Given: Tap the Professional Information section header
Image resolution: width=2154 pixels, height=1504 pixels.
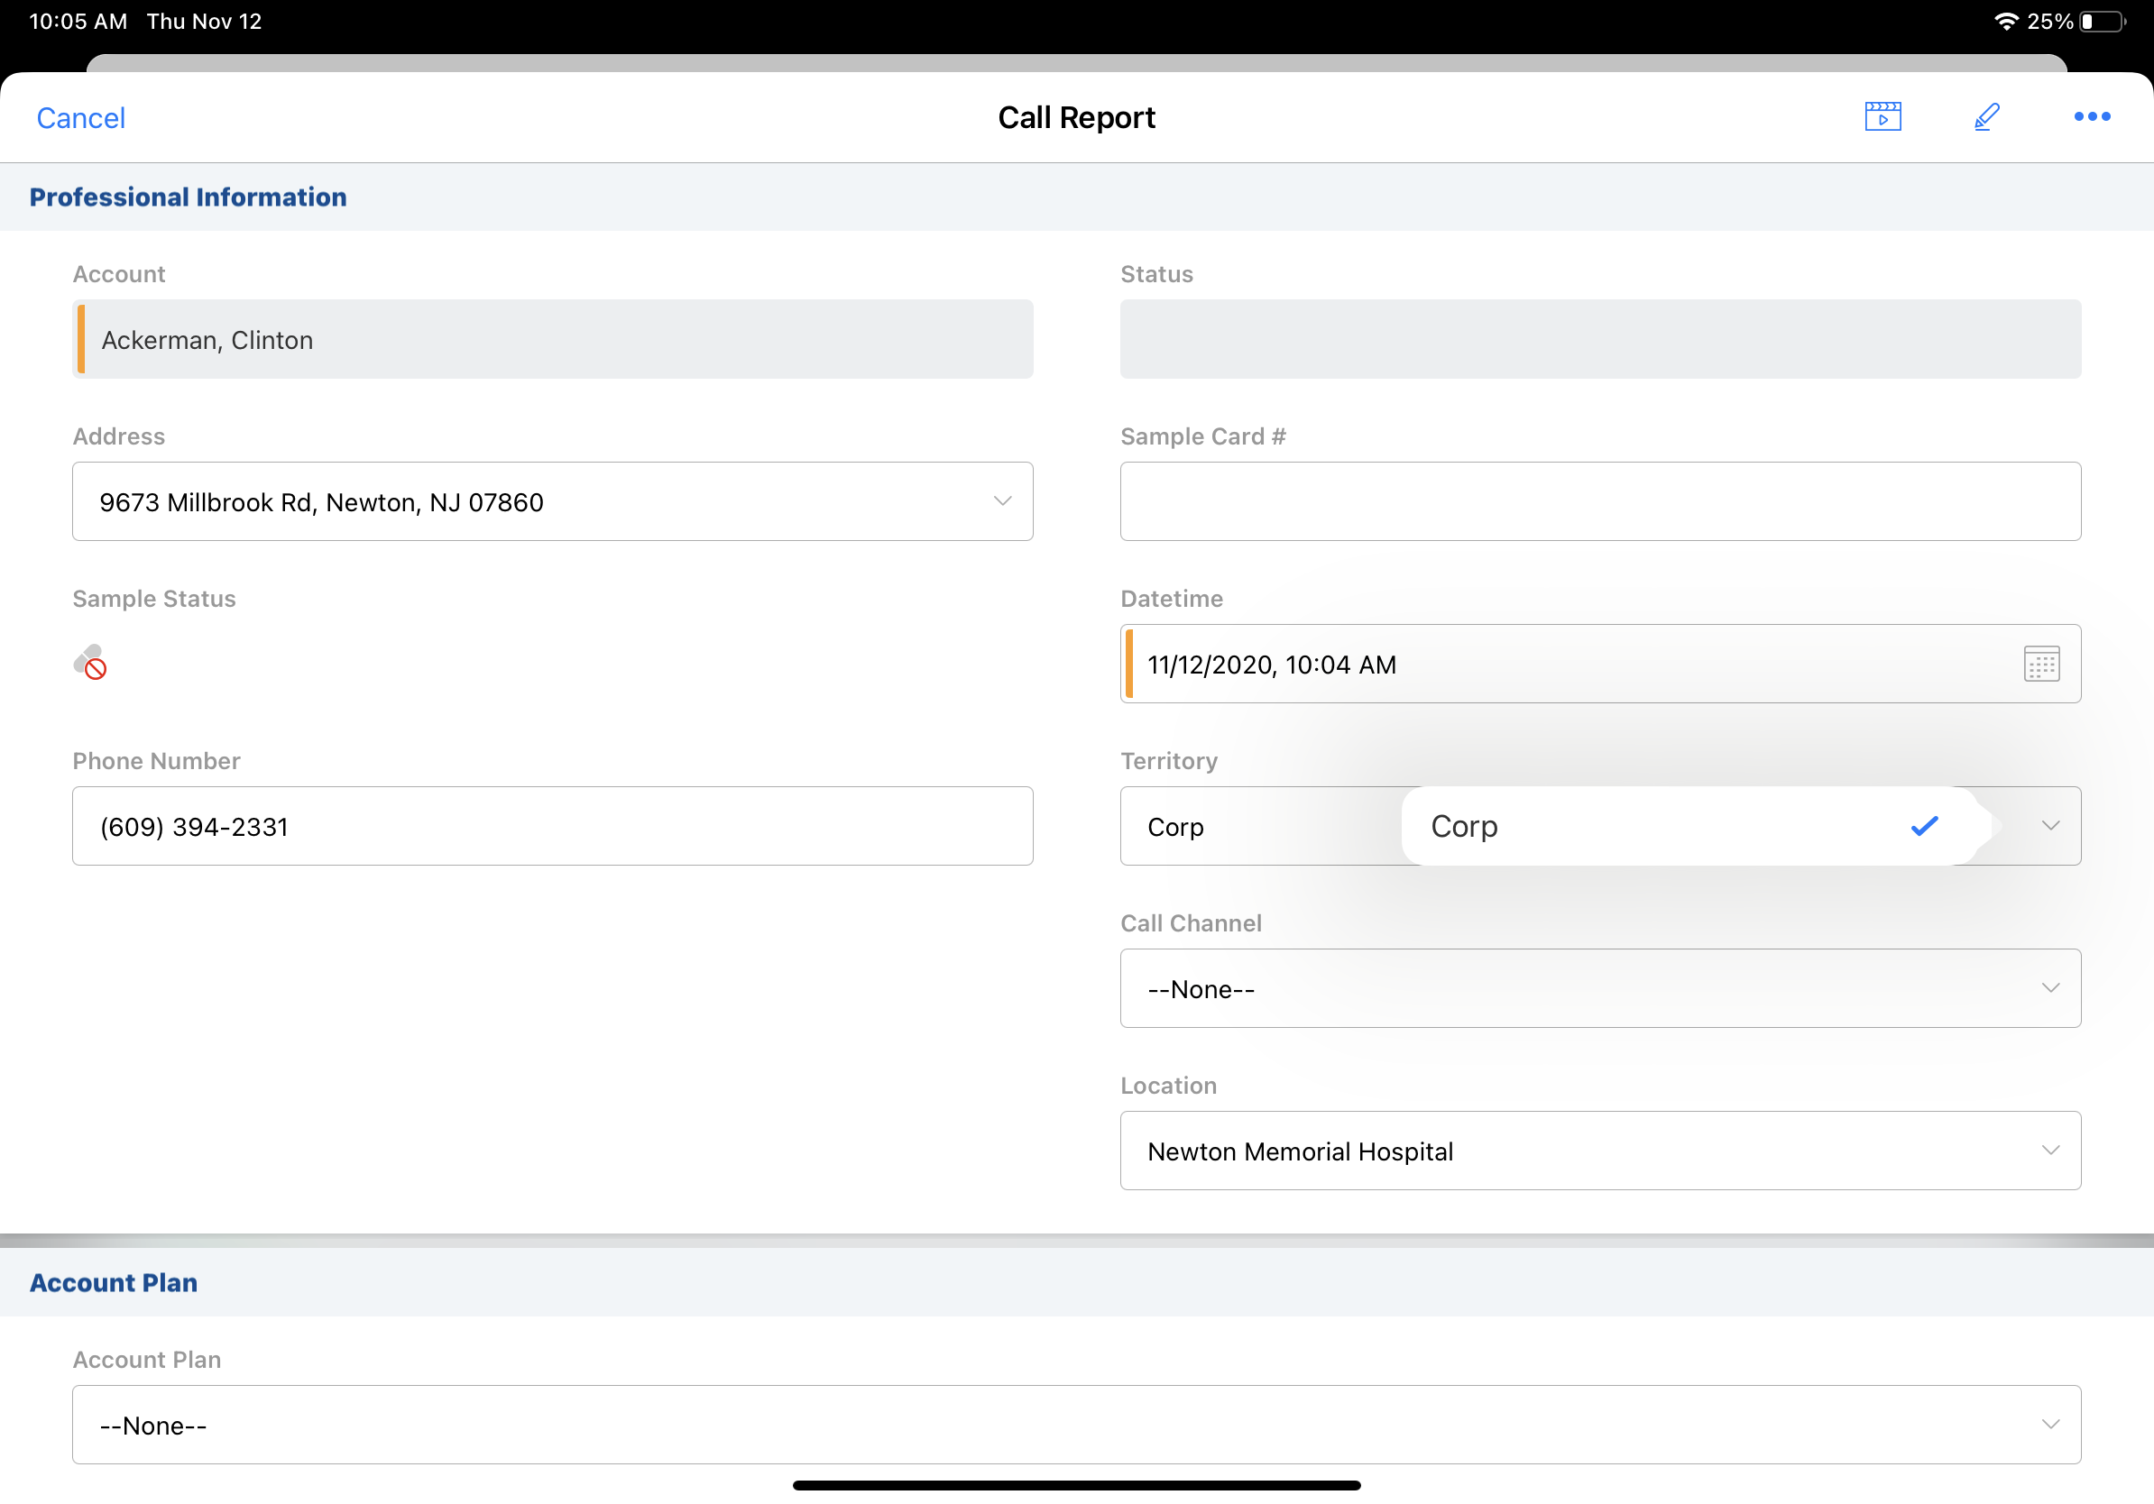Looking at the screenshot, I should coord(188,197).
